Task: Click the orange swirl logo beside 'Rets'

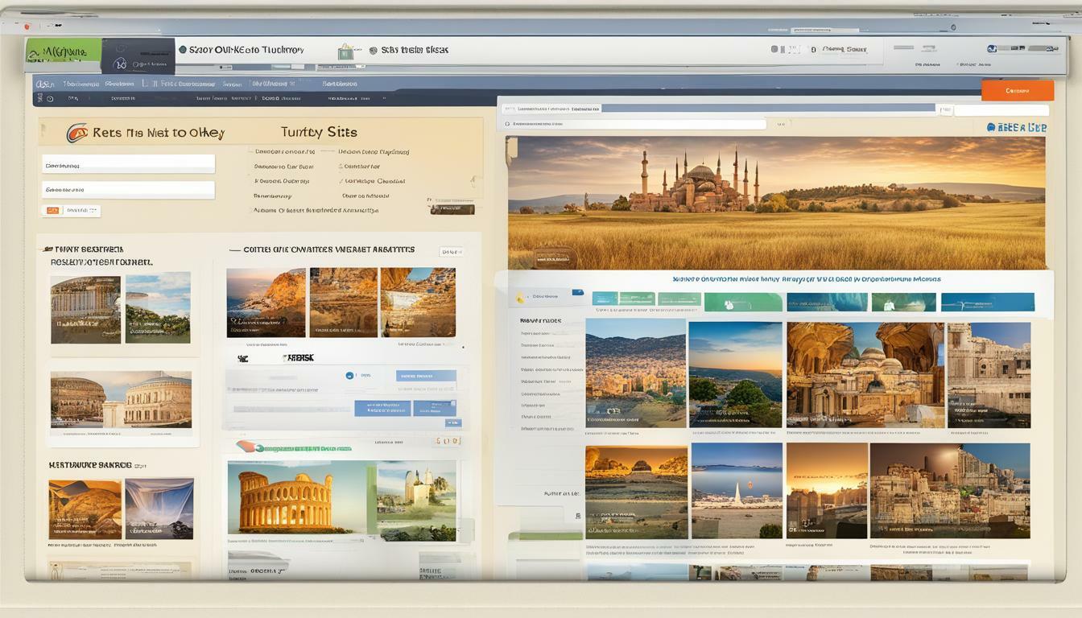Action: click(x=77, y=133)
